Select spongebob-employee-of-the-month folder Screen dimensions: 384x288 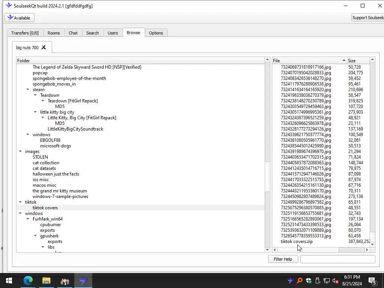point(69,78)
